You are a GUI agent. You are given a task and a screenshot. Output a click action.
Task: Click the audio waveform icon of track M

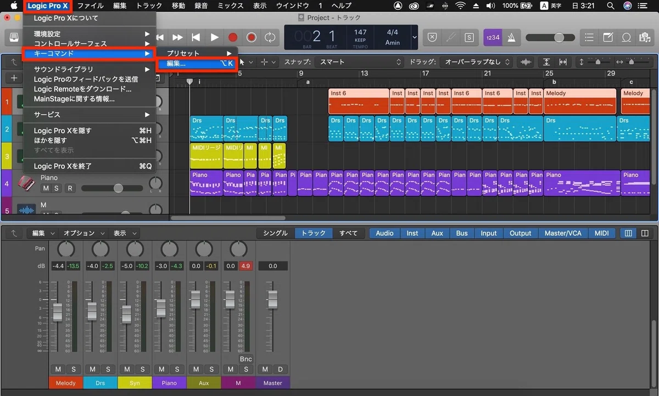[x=26, y=210]
